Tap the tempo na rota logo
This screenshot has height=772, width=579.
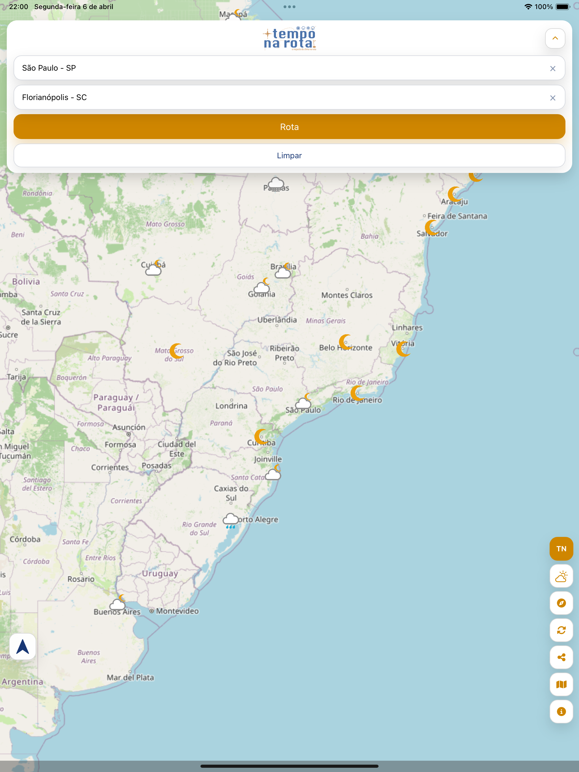289,38
